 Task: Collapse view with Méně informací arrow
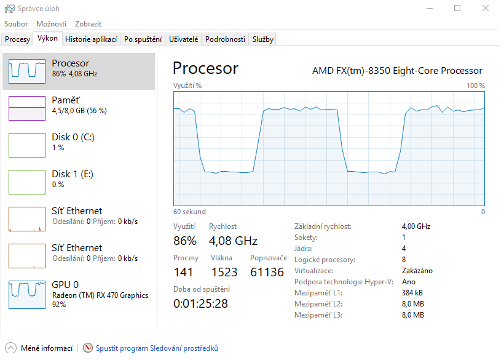[x=10, y=348]
